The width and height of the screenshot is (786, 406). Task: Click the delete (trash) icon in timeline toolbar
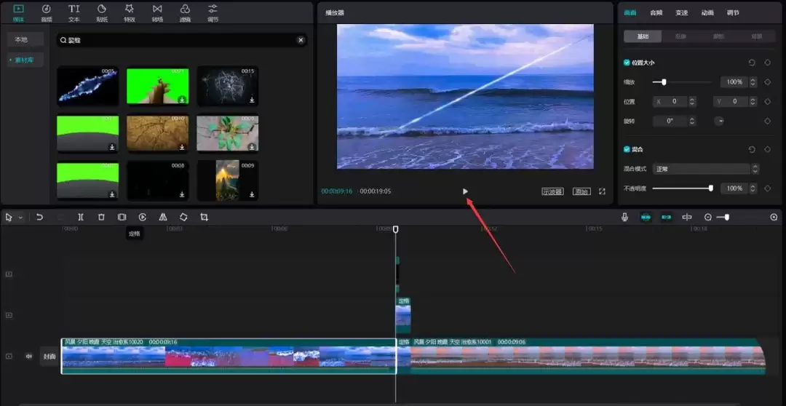(101, 217)
